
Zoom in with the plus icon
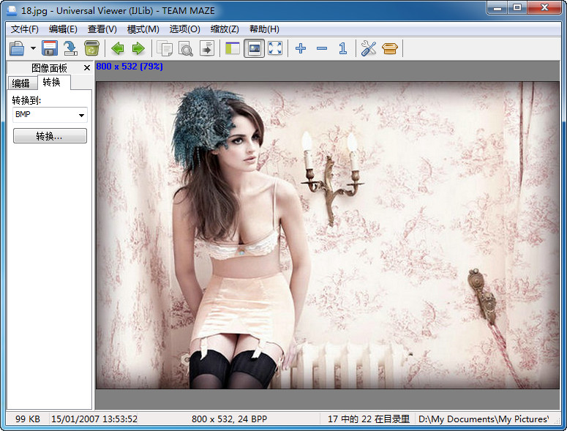(301, 48)
